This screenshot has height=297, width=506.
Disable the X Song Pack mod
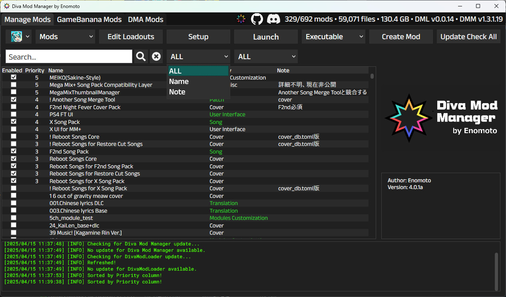(13, 122)
